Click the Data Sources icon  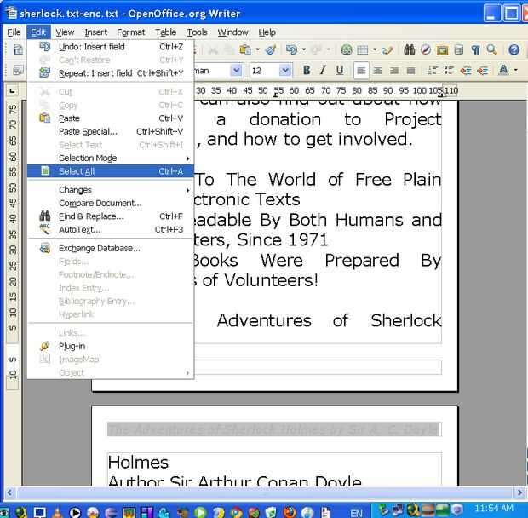click(x=459, y=50)
